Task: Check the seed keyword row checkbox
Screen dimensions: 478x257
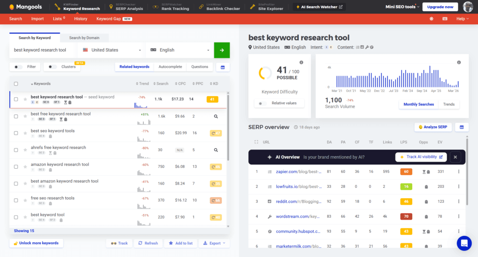Action: click(16, 99)
